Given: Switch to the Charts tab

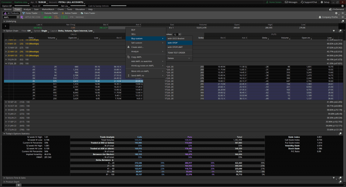Looking at the screenshot, I should click(x=60, y=9).
